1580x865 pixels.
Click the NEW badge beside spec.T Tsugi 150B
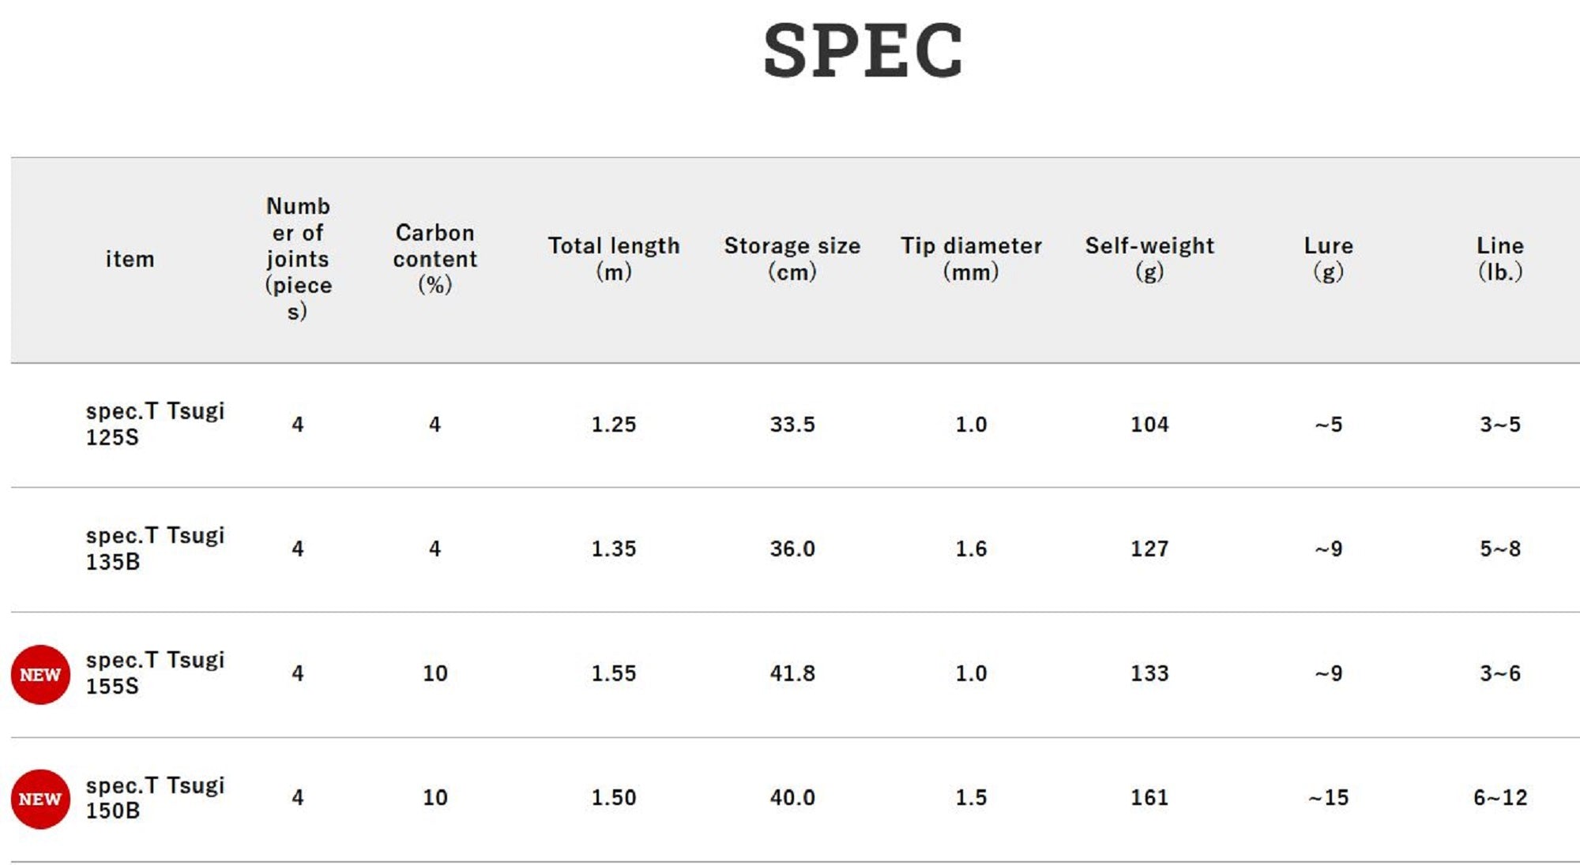(x=40, y=799)
